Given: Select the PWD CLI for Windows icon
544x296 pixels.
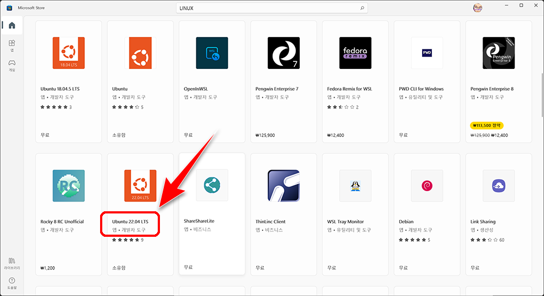Looking at the screenshot, I should tap(426, 53).
